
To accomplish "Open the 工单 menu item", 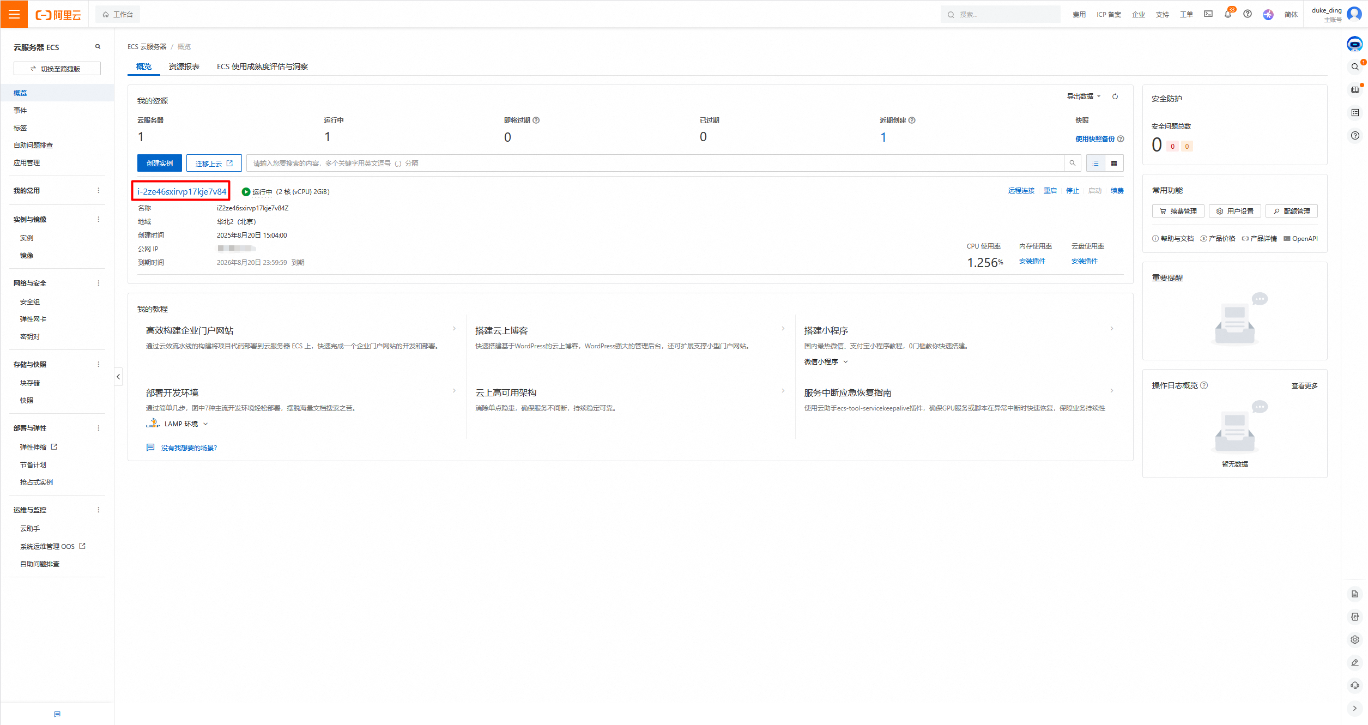I will [x=1186, y=14].
